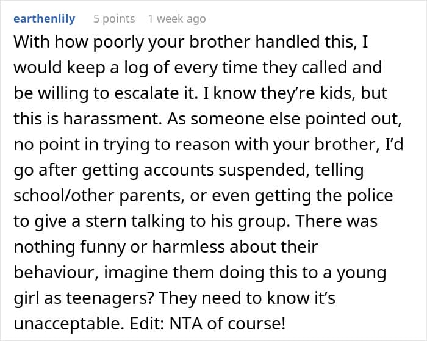This screenshot has height=341, width=427.
Task: Click the phrase 'accounts suspended'
Action: click(226, 170)
